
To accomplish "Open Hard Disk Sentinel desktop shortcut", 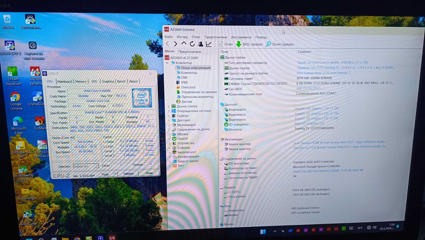I will 42,149.
